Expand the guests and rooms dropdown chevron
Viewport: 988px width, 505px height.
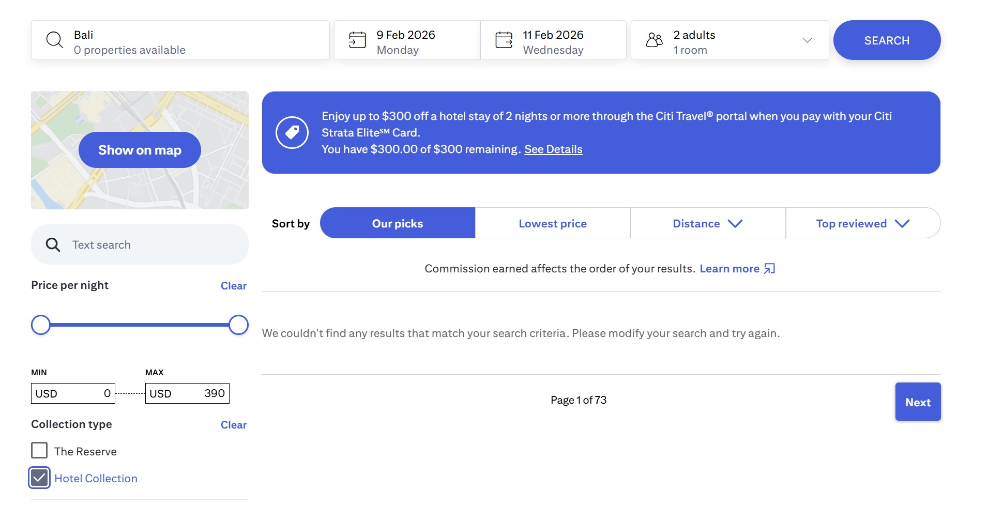[807, 40]
